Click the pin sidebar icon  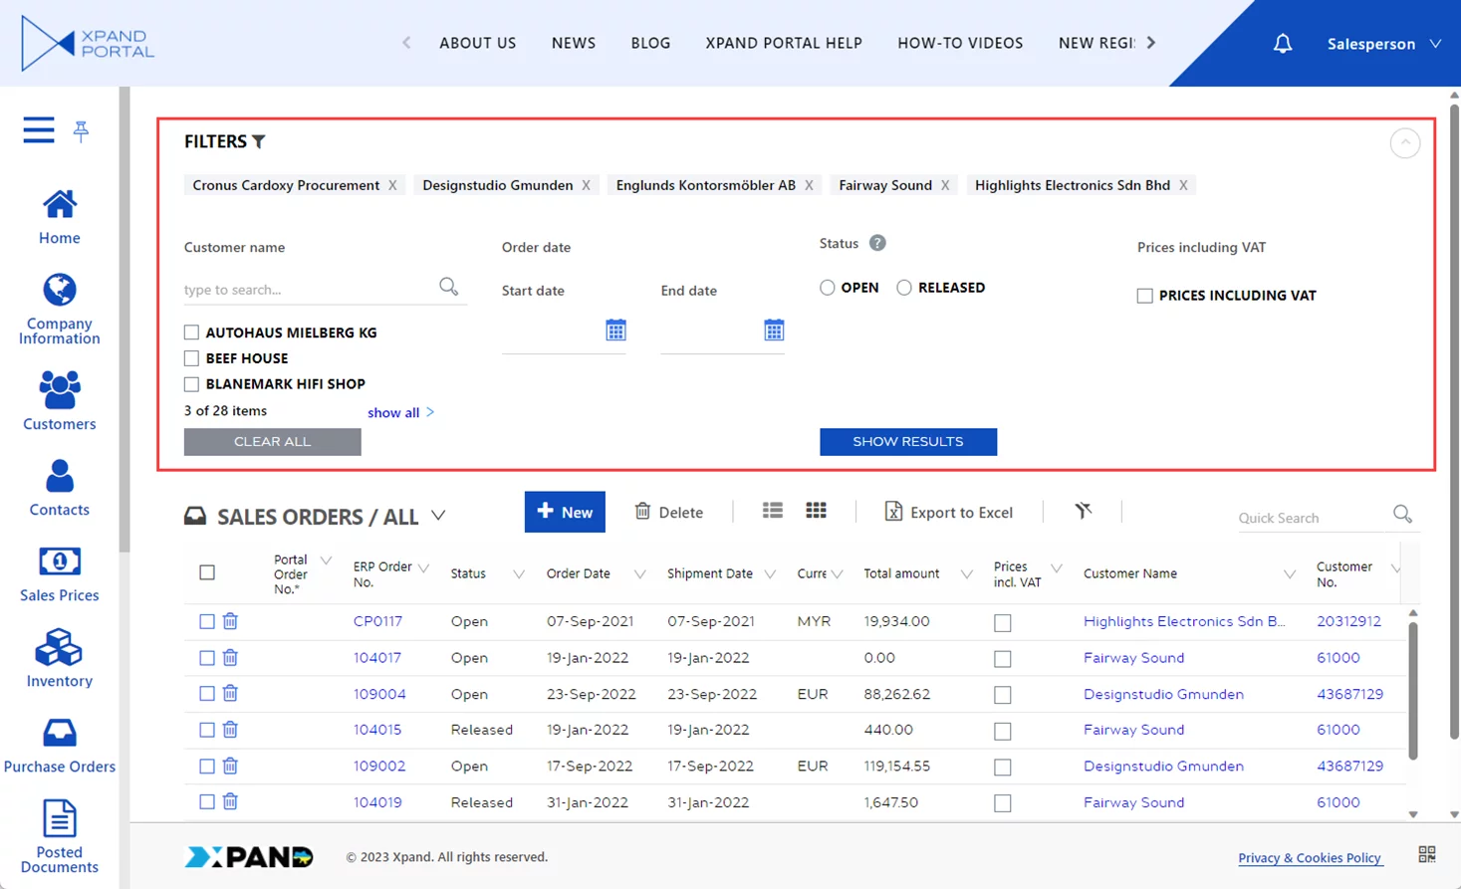click(81, 130)
